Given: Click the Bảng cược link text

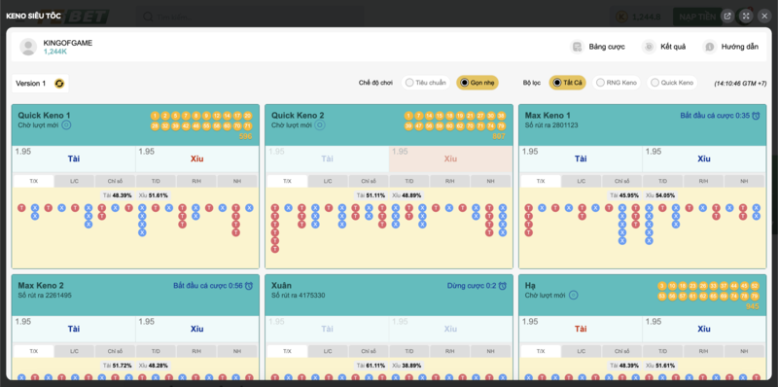Looking at the screenshot, I should [607, 47].
